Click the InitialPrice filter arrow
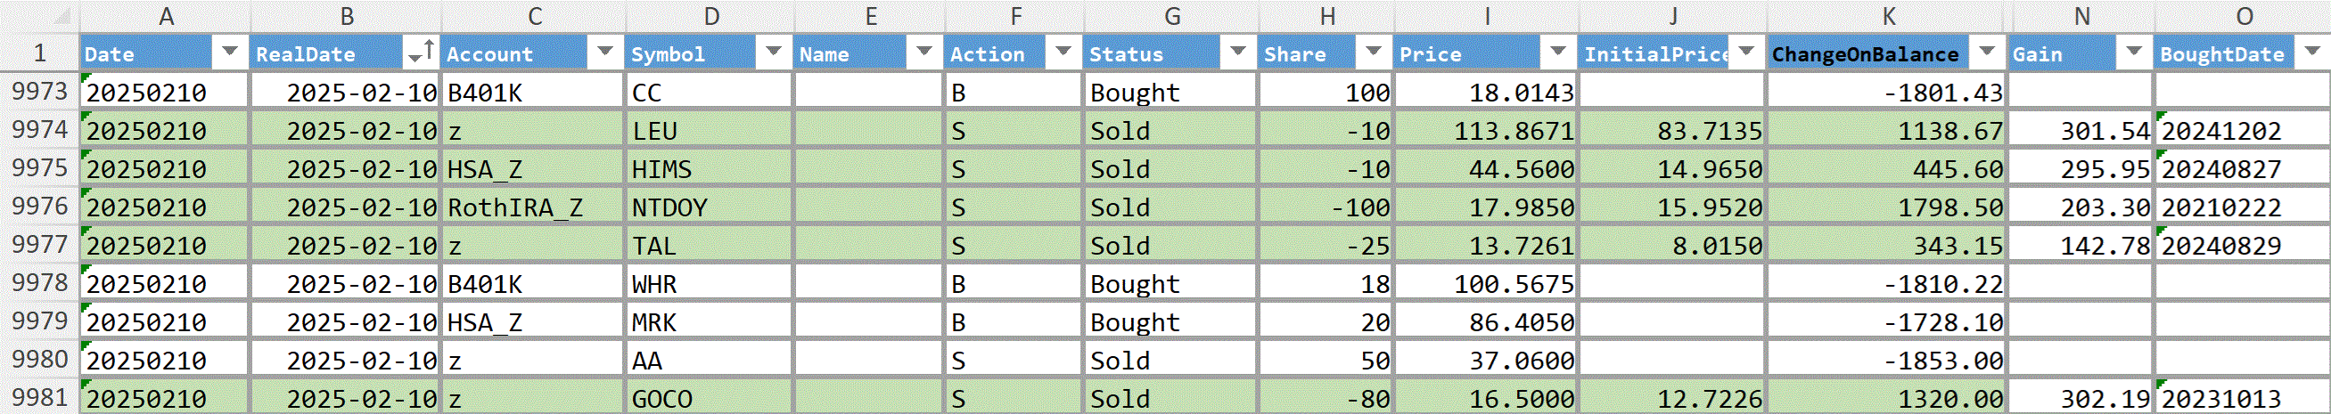The image size is (2331, 414). click(1746, 53)
